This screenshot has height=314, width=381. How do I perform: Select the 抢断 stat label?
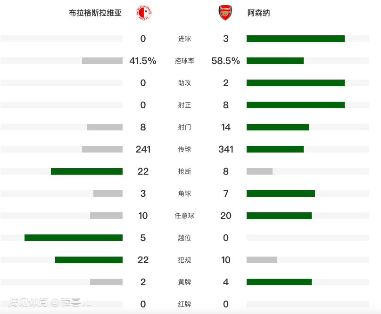pyautogui.click(x=184, y=171)
